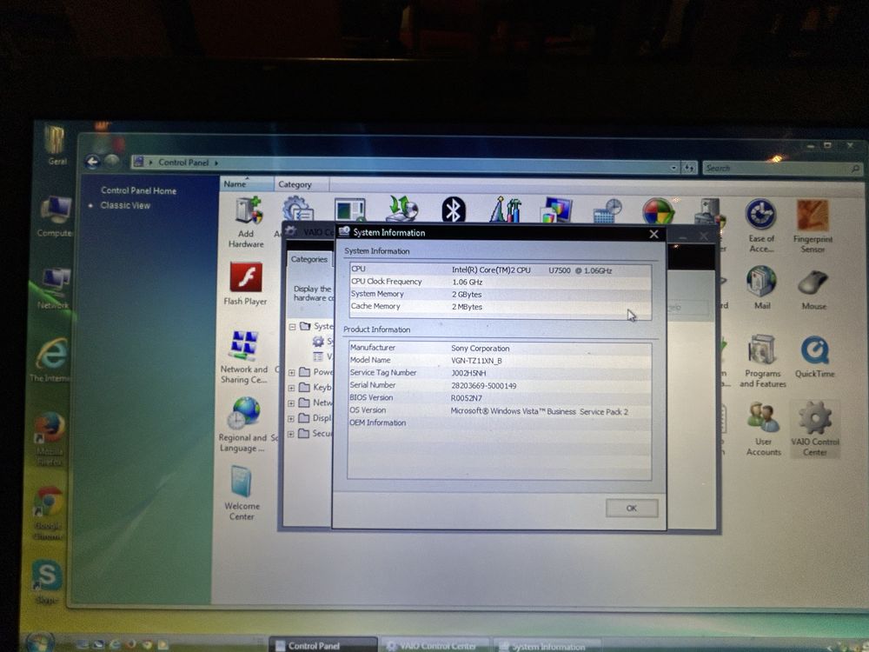Sort by the Name column header

(247, 183)
